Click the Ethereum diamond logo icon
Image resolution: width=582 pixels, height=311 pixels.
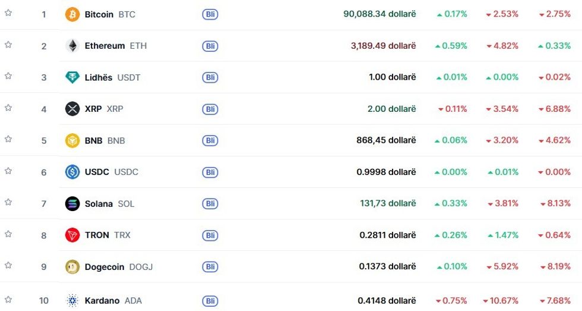pyautogui.click(x=72, y=46)
